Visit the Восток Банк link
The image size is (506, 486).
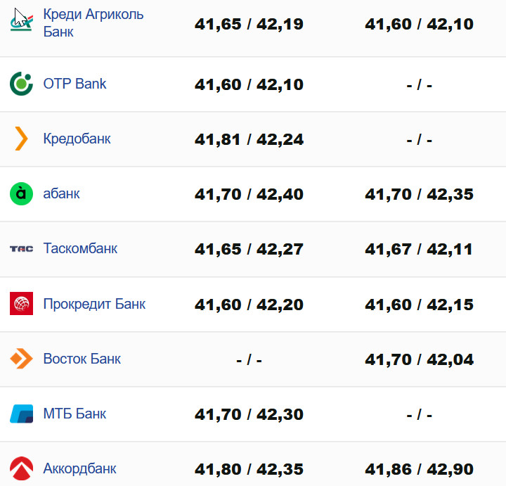tap(82, 359)
